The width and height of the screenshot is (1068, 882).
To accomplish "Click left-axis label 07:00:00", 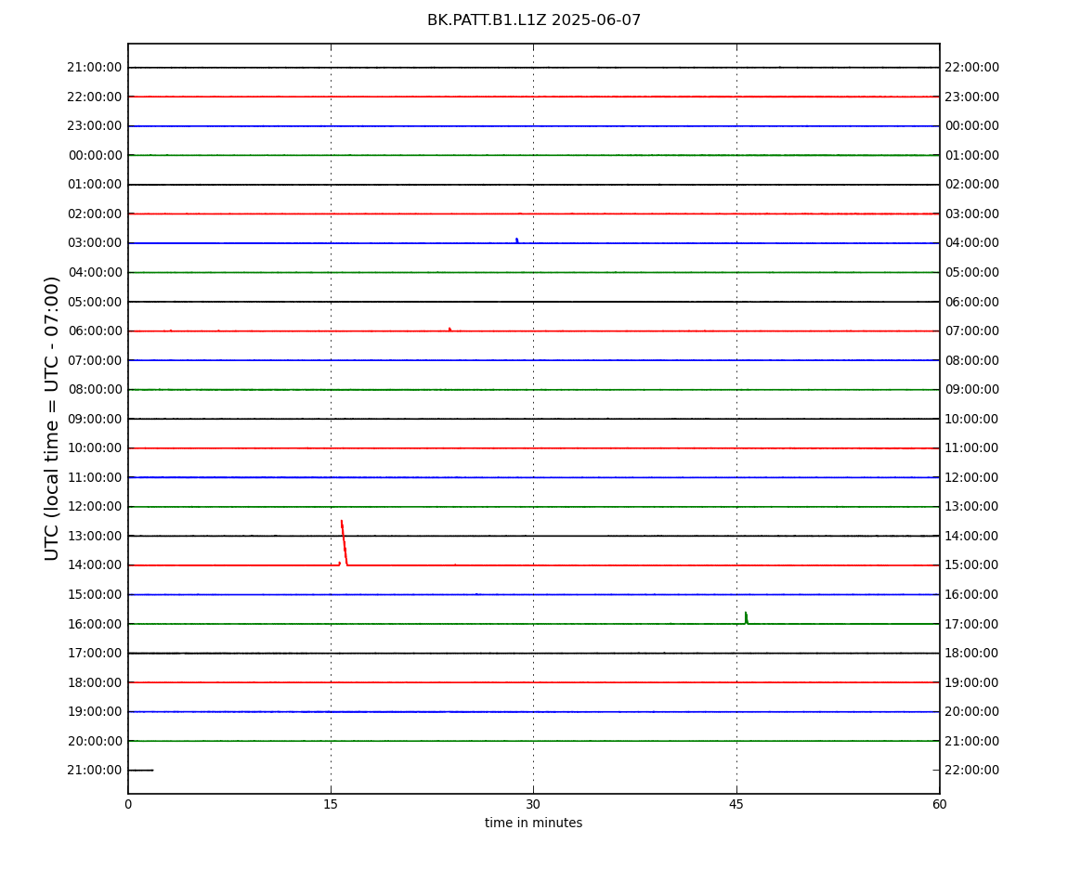I will [x=95, y=360].
